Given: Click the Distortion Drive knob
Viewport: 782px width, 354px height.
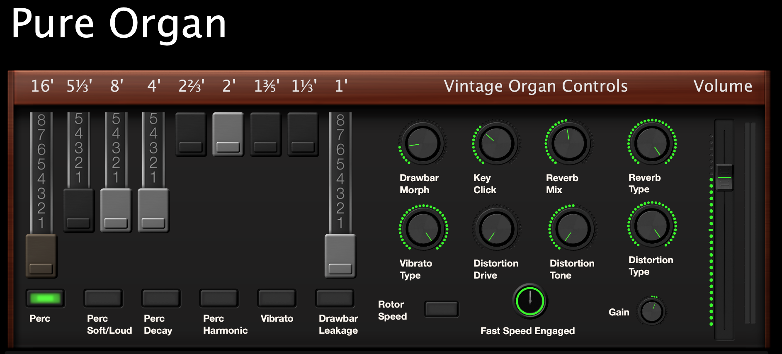Looking at the screenshot, I should tap(496, 229).
